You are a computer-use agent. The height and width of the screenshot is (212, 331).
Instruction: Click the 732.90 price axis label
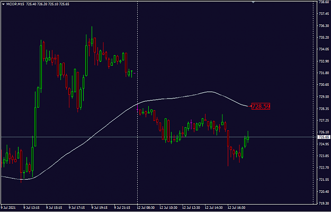(x=324, y=61)
